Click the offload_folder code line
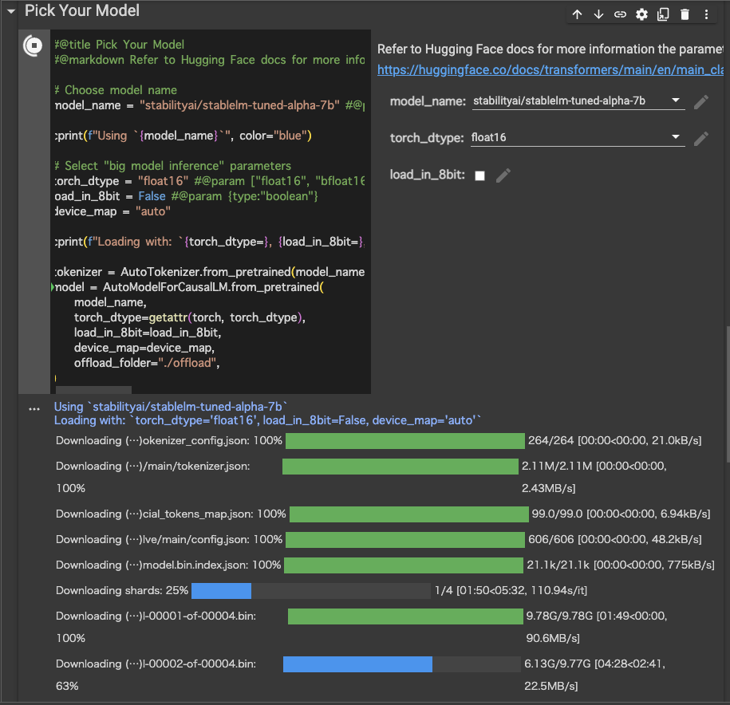730x705 pixels. pos(147,363)
